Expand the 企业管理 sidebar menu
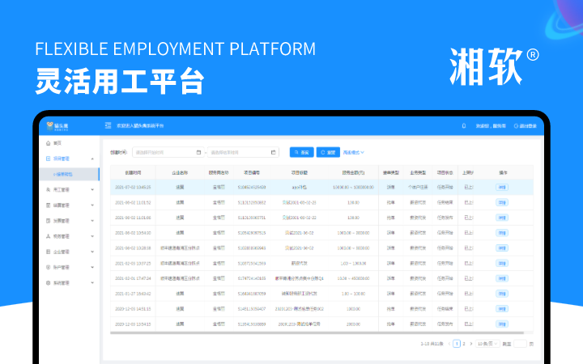This screenshot has width=583, height=364. (92, 252)
